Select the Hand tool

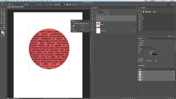tap(4, 28)
